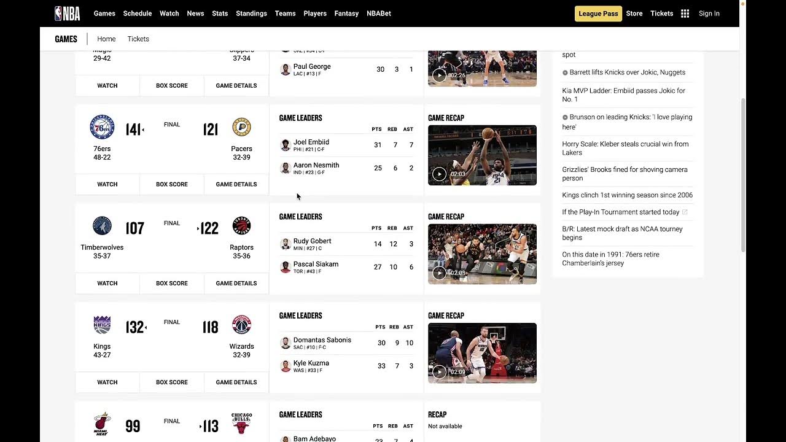Click Watch for Timberwolves vs Raptors game

[107, 283]
